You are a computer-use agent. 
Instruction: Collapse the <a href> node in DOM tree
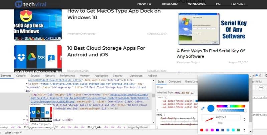coord(27,84)
